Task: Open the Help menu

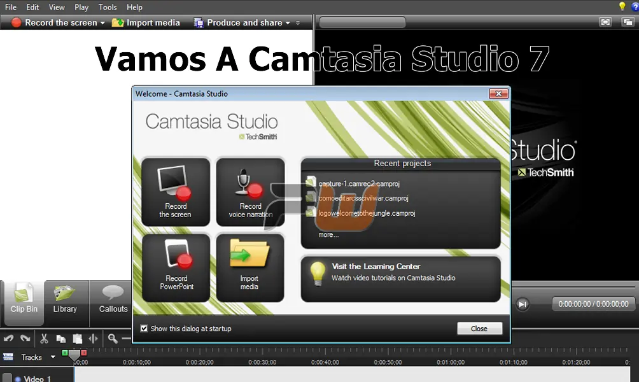Action: [134, 7]
